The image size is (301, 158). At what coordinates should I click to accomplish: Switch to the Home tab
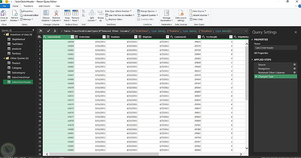click(15, 6)
